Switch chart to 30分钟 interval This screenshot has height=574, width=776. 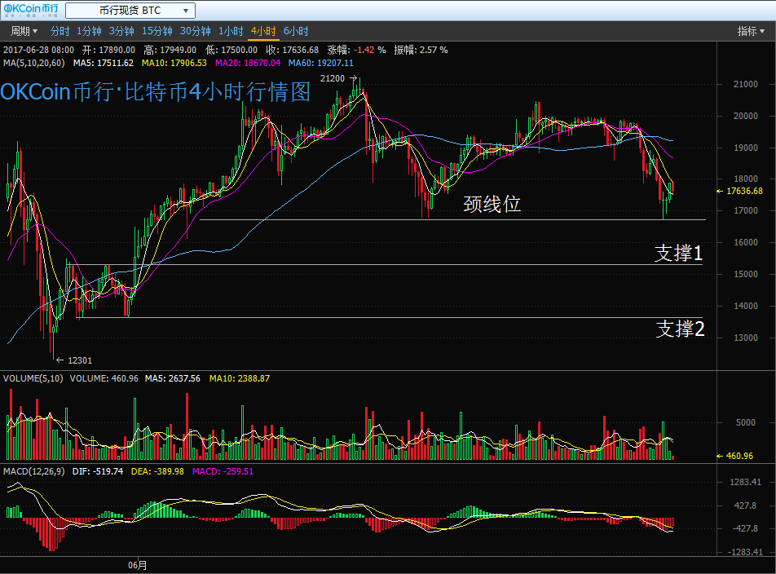tap(196, 31)
